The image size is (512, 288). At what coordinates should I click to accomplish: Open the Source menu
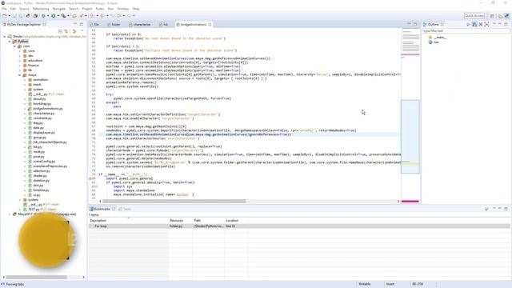[x=24, y=9]
